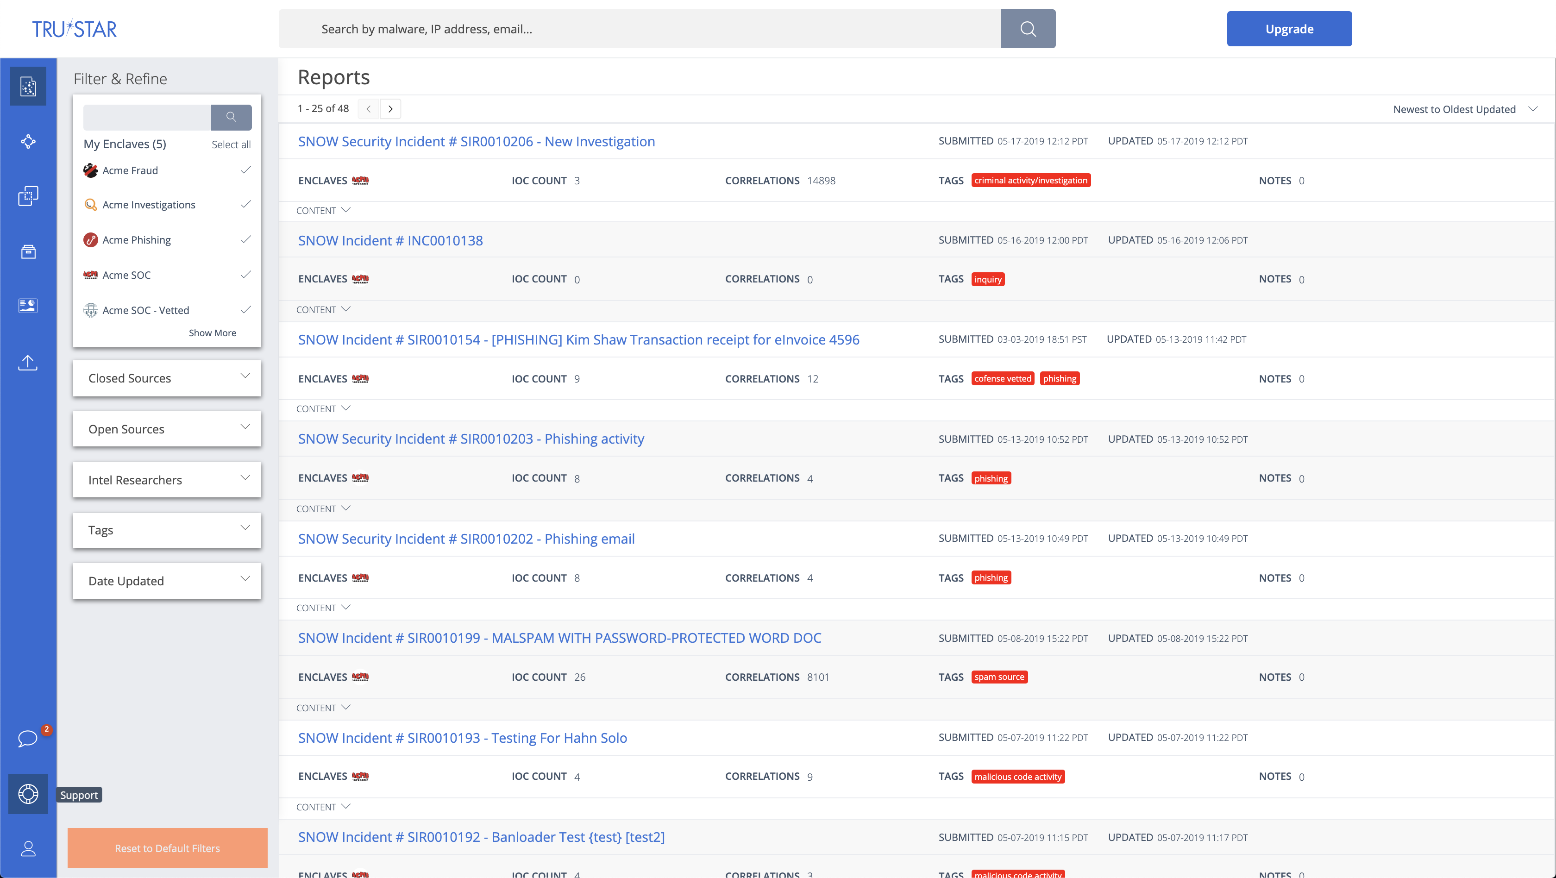
Task: Click Acme SOC - Vetted globe icon
Action: [91, 310]
